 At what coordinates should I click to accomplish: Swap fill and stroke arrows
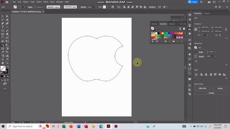point(8,67)
